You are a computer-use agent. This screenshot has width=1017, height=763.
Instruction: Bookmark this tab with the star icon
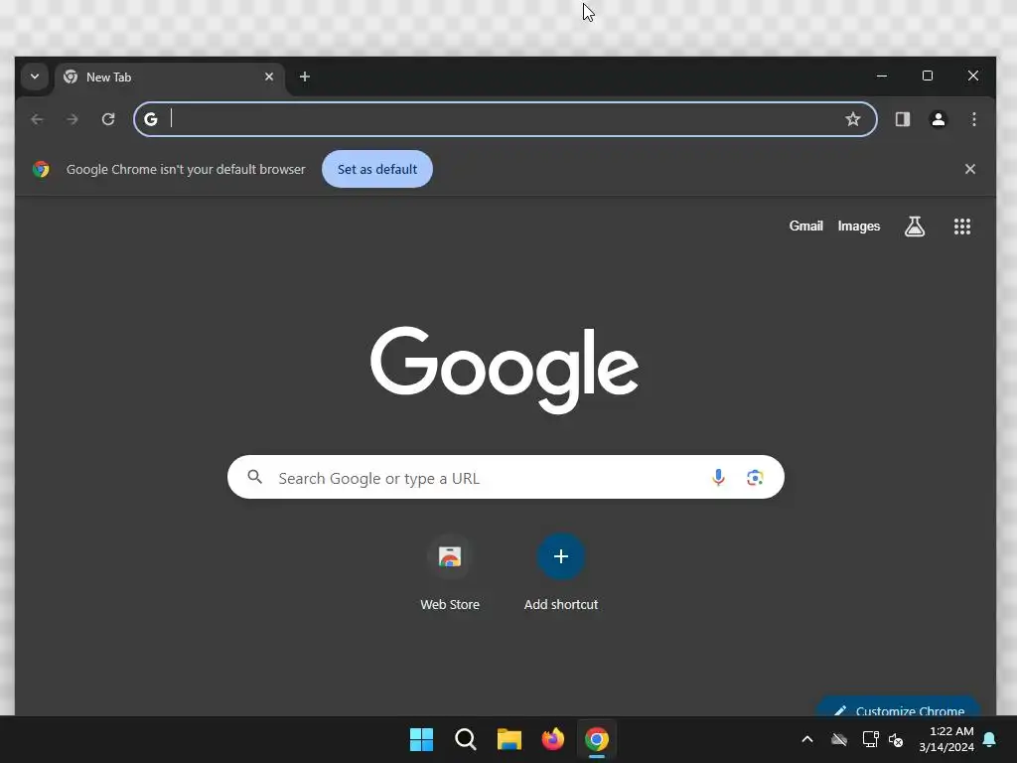[x=853, y=119]
